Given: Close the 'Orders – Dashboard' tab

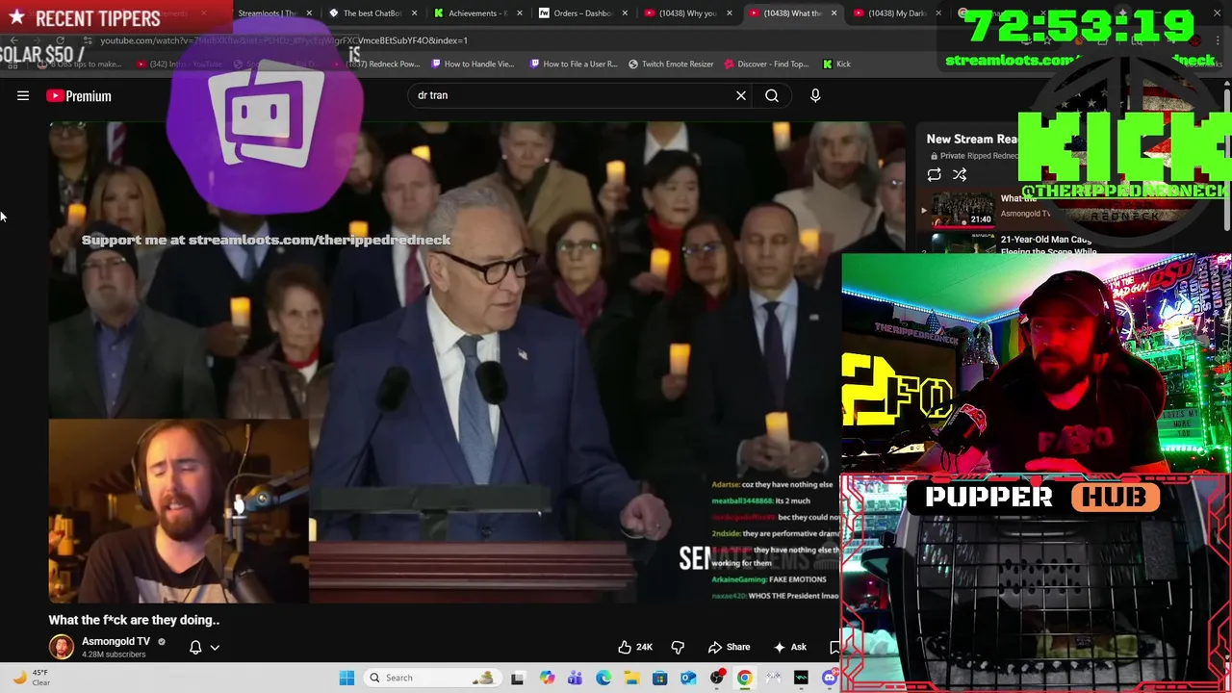Looking at the screenshot, I should click(x=624, y=13).
